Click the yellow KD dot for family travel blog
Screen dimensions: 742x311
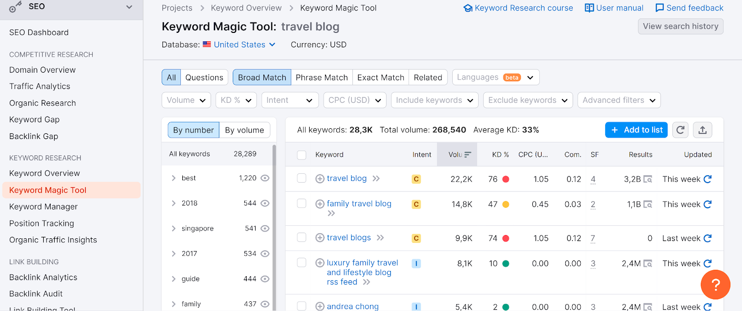tap(506, 204)
